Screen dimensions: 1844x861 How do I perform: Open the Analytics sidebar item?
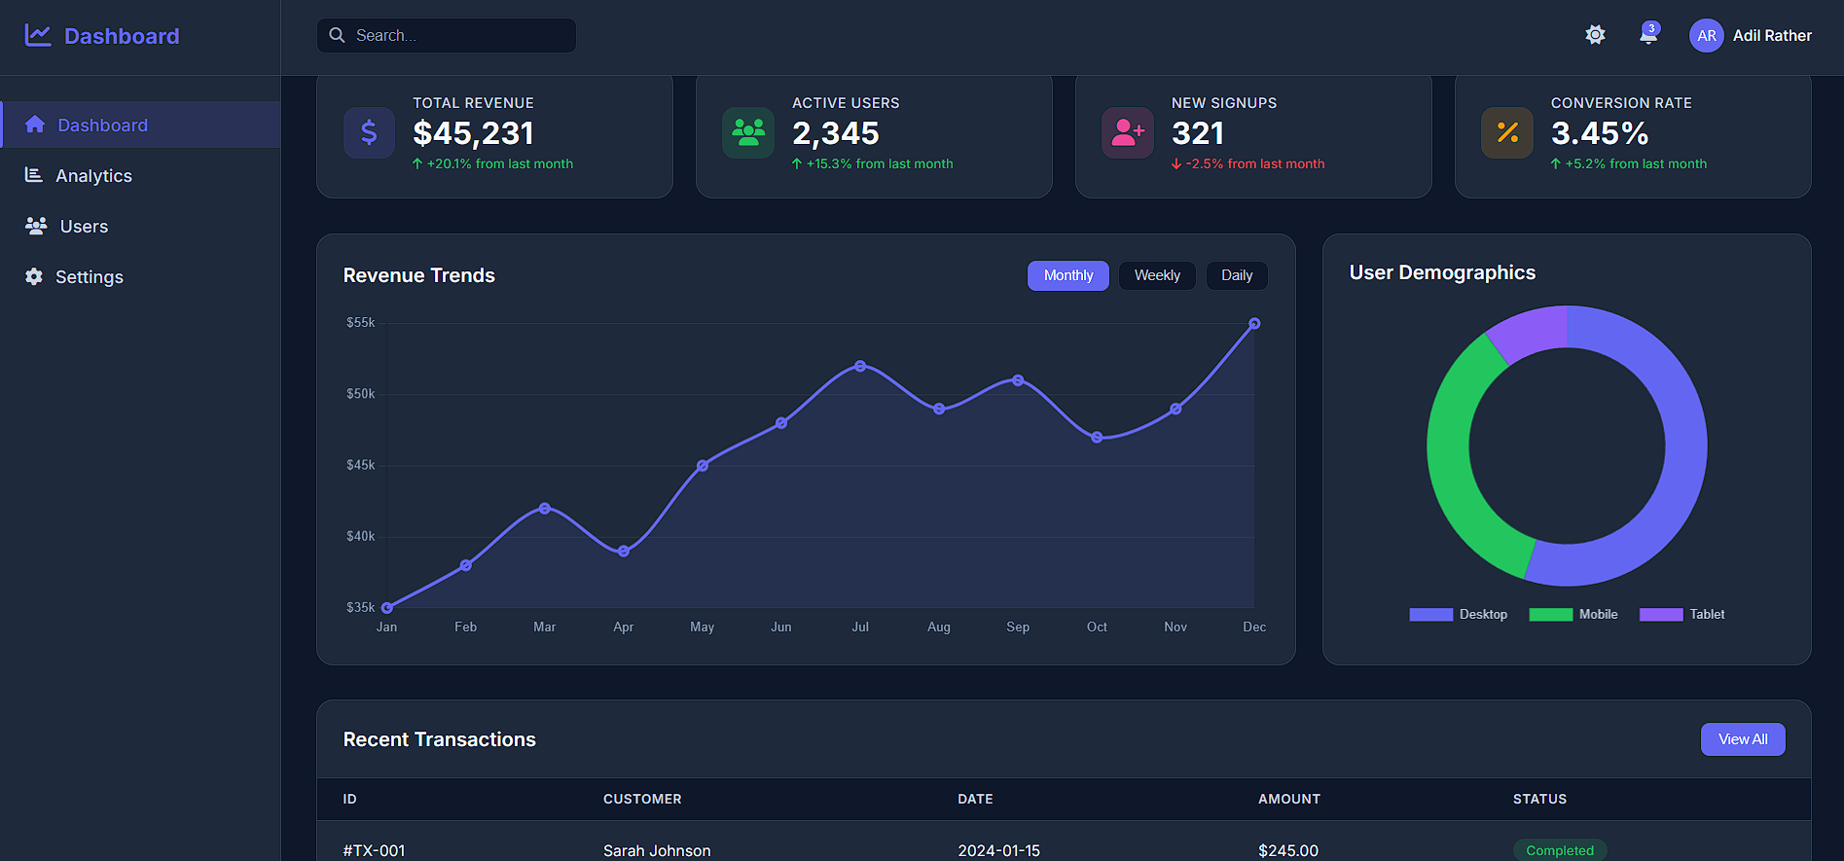(x=141, y=175)
